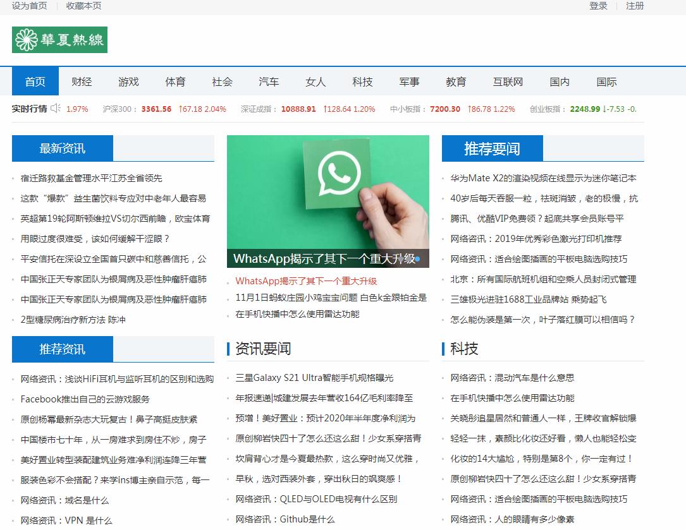
Task: Click the 收藏本页 link
Action: [x=83, y=6]
